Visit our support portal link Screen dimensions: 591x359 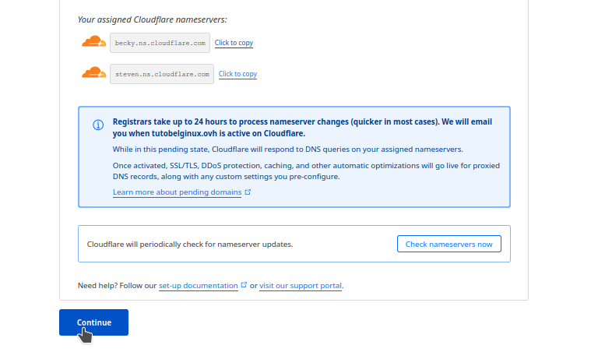(301, 286)
